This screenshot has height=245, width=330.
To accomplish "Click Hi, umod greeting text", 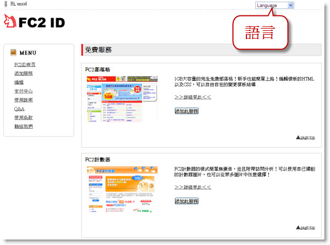I will (19, 4).
